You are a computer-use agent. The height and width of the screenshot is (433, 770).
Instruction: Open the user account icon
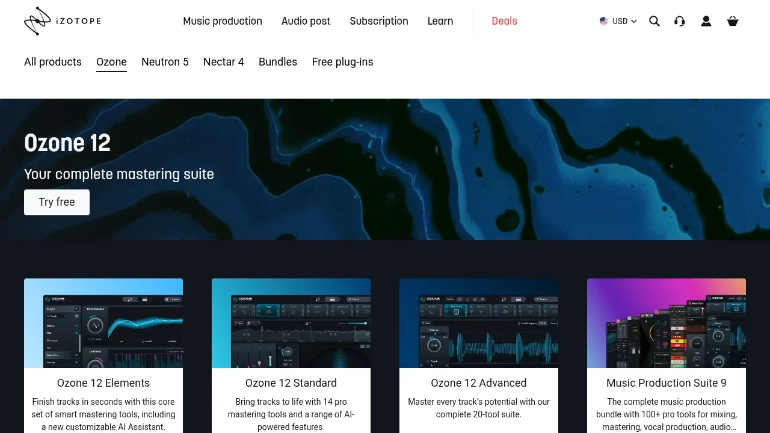(x=706, y=21)
